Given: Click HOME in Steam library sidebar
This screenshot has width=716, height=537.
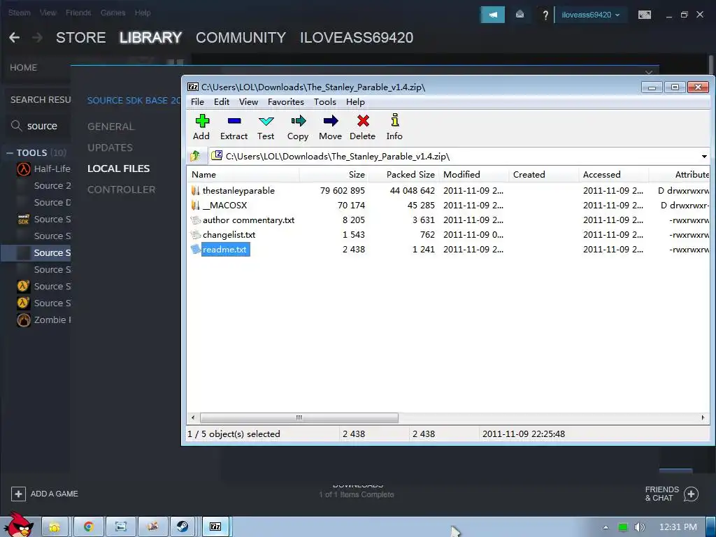Looking at the screenshot, I should coord(23,68).
